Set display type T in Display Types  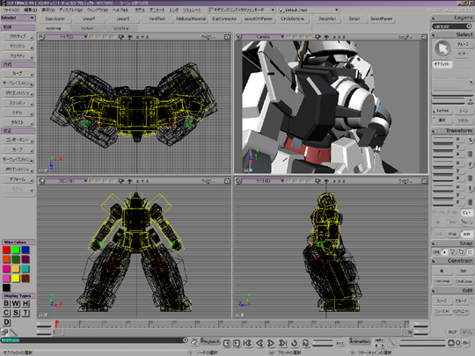click(x=26, y=313)
